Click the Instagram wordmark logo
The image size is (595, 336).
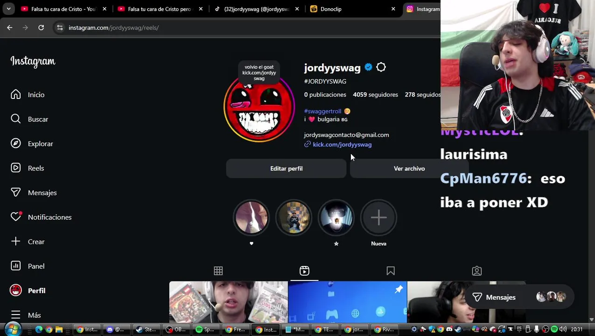[33, 61]
